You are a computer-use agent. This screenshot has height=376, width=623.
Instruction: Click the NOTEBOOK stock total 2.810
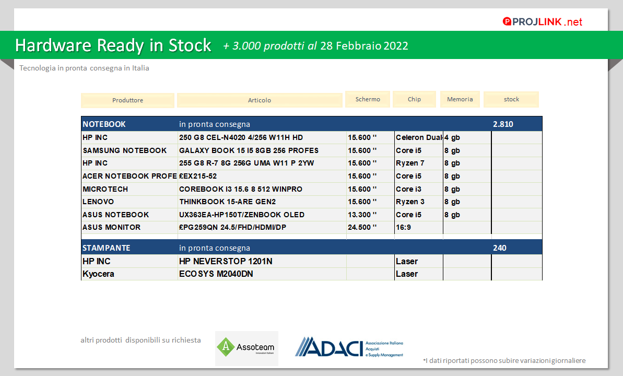[503, 124]
